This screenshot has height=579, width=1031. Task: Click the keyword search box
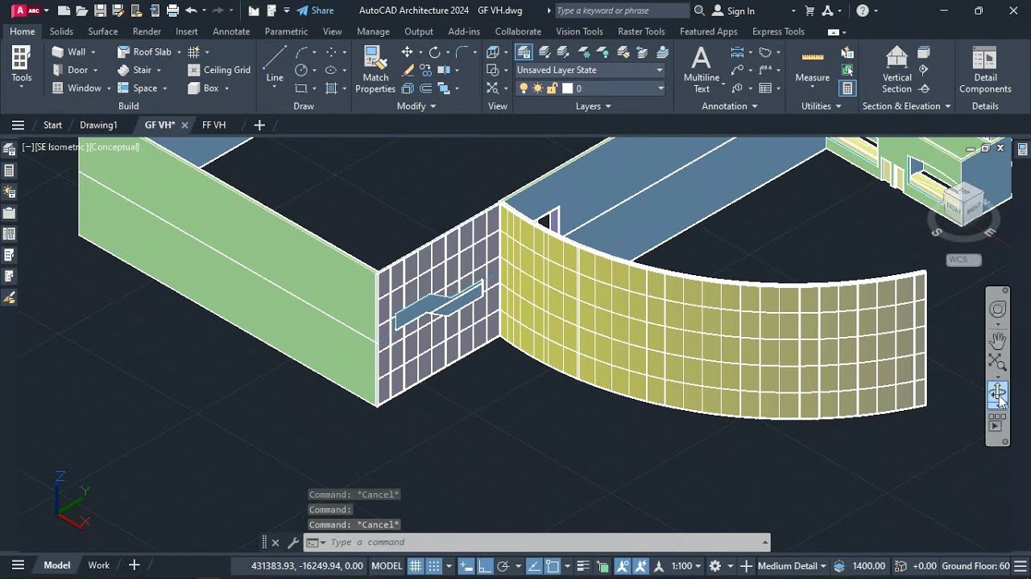pos(622,10)
